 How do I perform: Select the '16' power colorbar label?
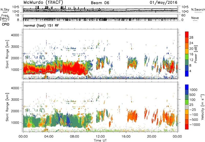pos(191,54)
